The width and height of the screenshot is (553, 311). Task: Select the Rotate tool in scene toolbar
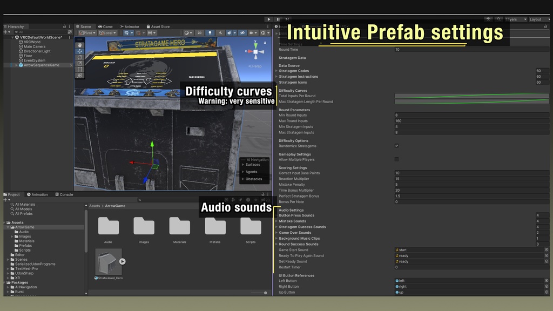point(80,57)
